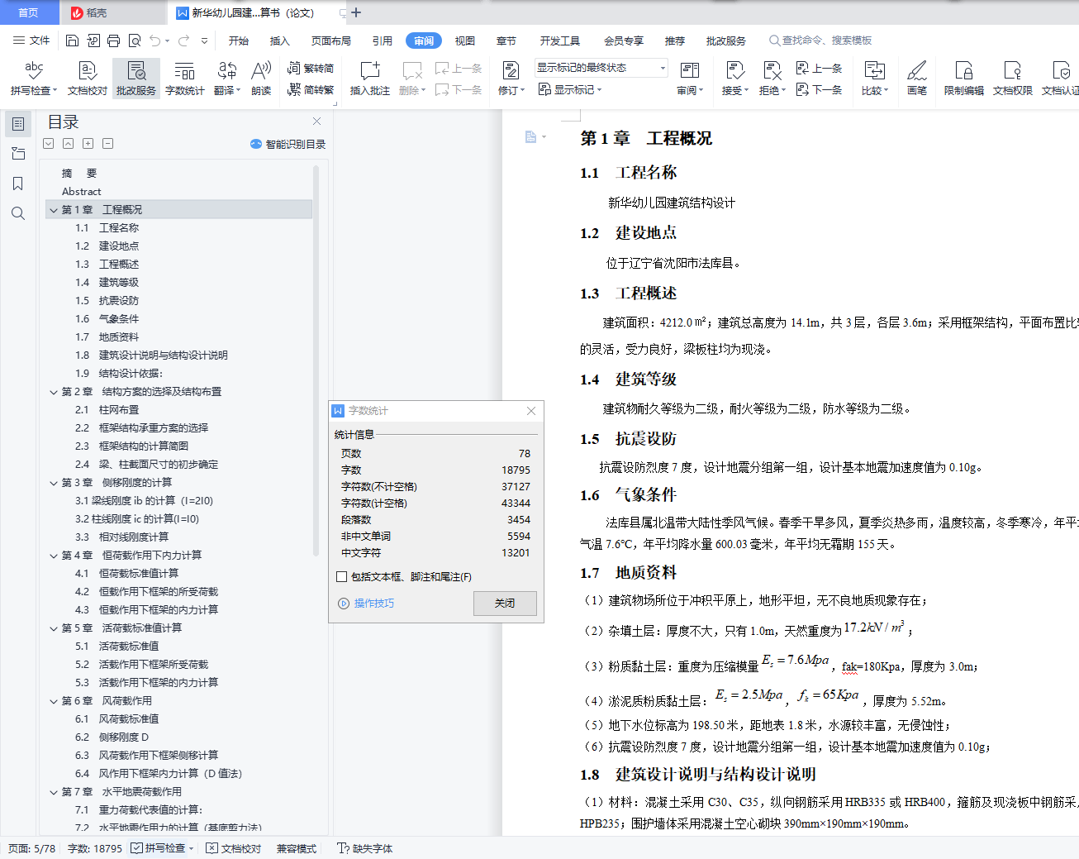Click 关闭 button in 字数统计 dialog
Screen dimensions: 1079x859
coord(505,604)
